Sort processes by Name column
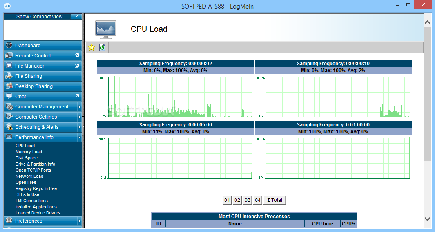This screenshot has width=435, height=232. [235, 224]
